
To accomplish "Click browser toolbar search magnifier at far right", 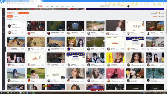I will pos(161,3).
